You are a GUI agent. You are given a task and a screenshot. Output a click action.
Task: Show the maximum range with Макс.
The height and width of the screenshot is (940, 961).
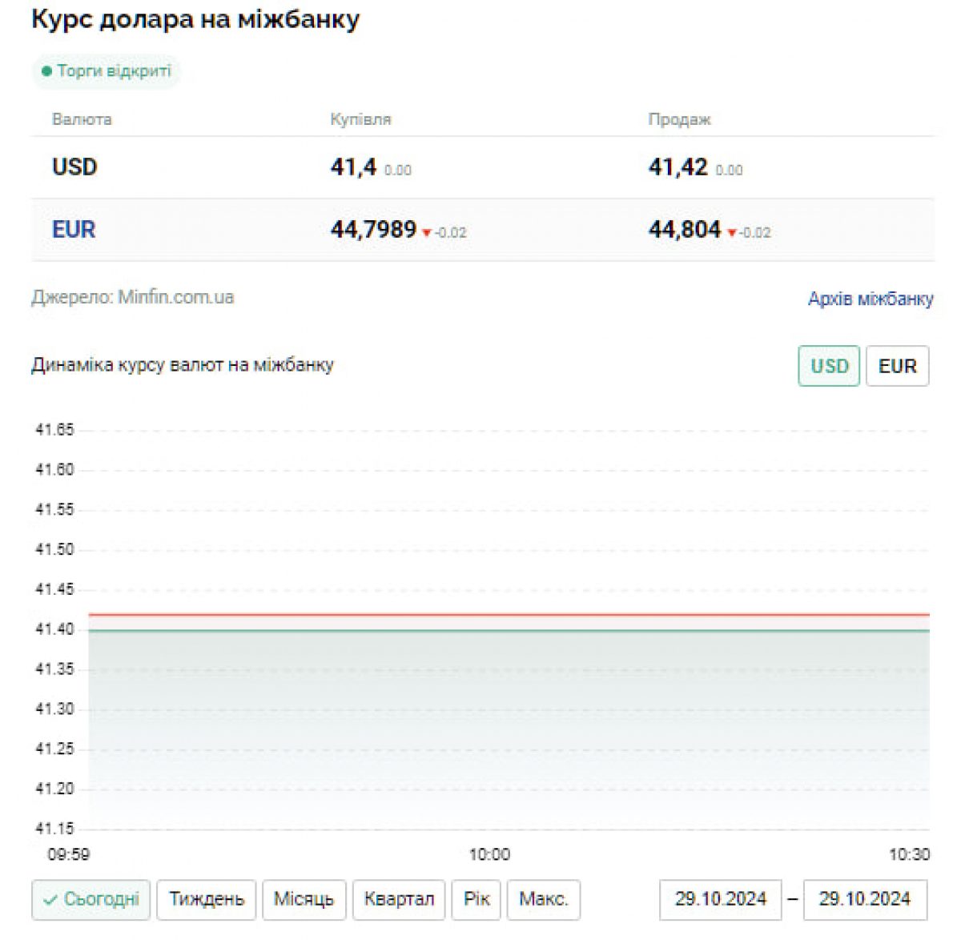click(543, 899)
